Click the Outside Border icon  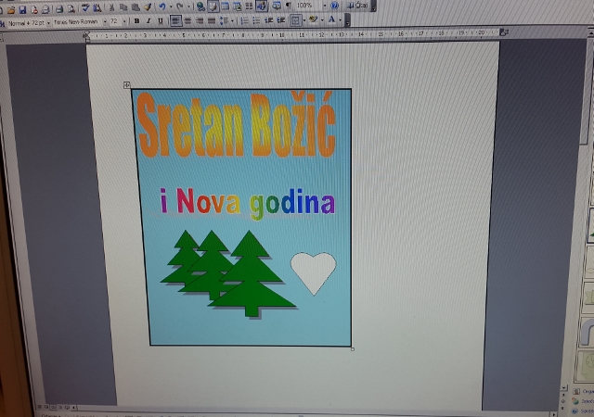(x=295, y=20)
